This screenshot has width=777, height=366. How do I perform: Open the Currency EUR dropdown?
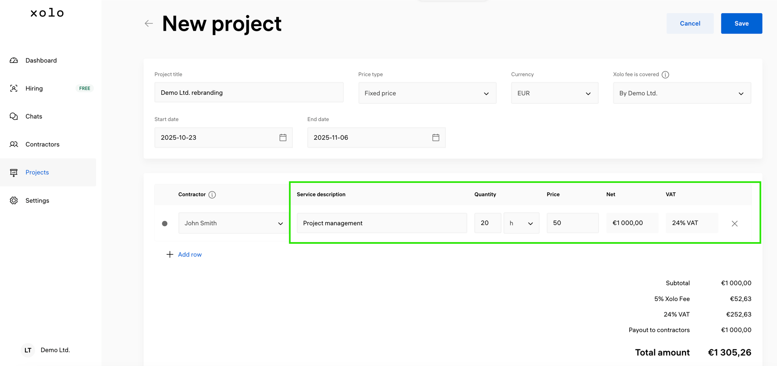[x=554, y=93]
